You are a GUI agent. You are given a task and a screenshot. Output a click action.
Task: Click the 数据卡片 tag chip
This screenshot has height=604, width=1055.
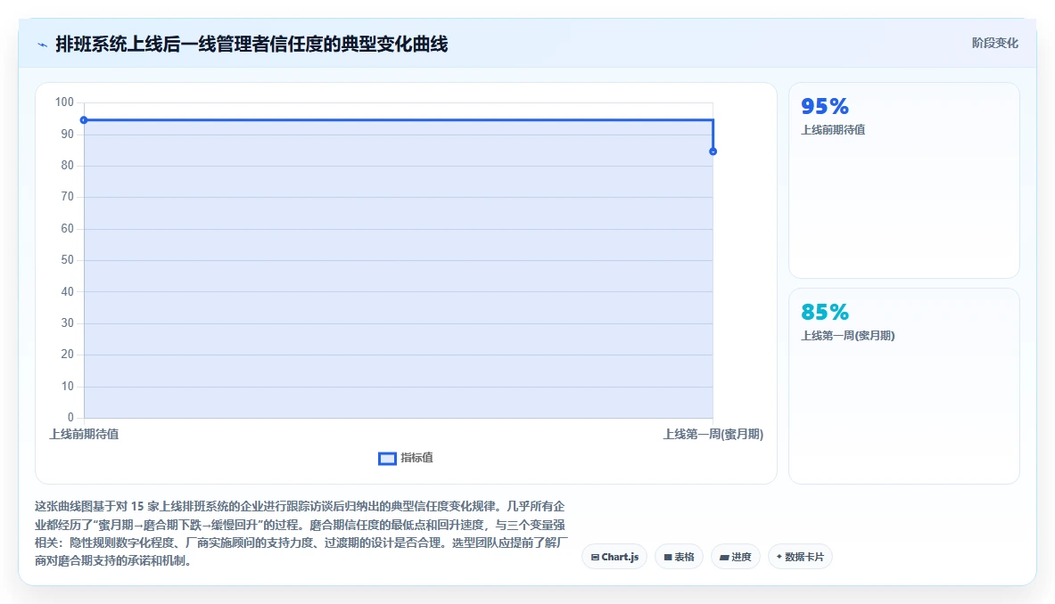800,557
